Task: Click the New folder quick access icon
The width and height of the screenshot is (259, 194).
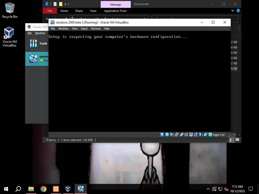Action: coord(61,4)
